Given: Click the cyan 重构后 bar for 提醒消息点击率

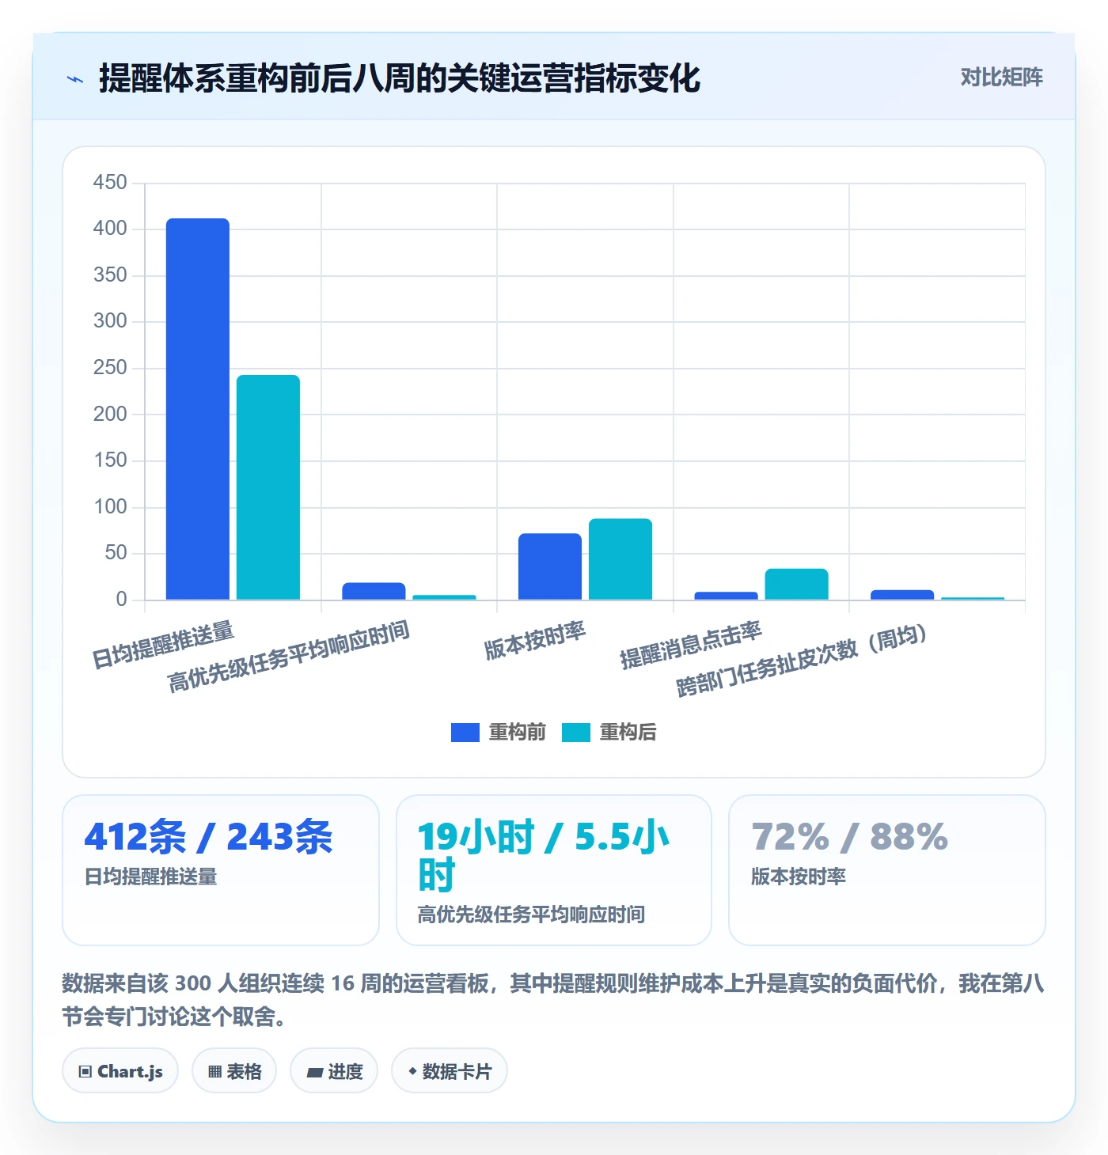Looking at the screenshot, I should point(796,584).
